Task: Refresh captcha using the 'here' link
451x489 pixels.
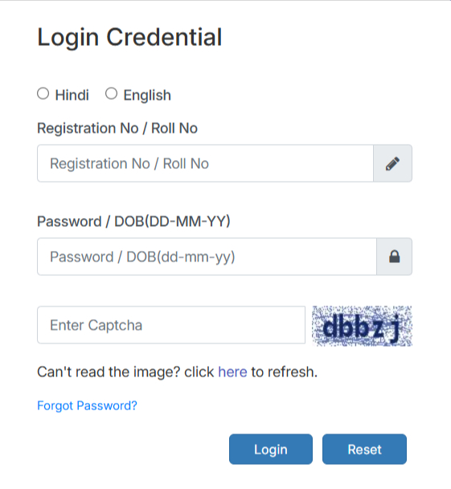Action: (x=232, y=372)
